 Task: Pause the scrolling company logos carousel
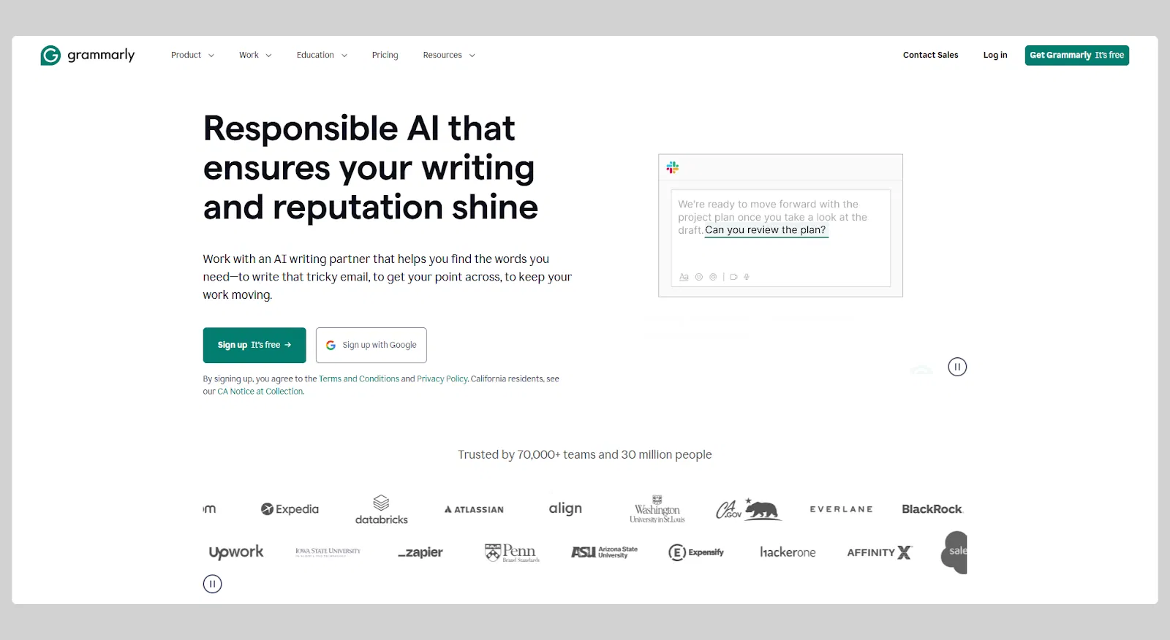pos(212,584)
